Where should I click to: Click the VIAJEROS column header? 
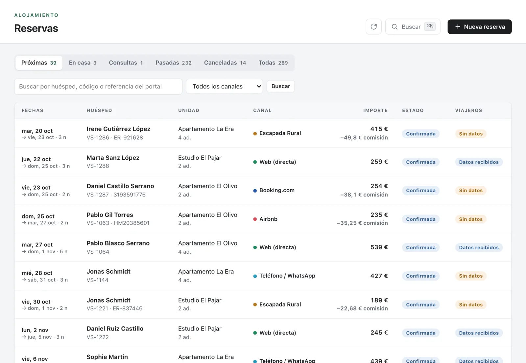468,110
